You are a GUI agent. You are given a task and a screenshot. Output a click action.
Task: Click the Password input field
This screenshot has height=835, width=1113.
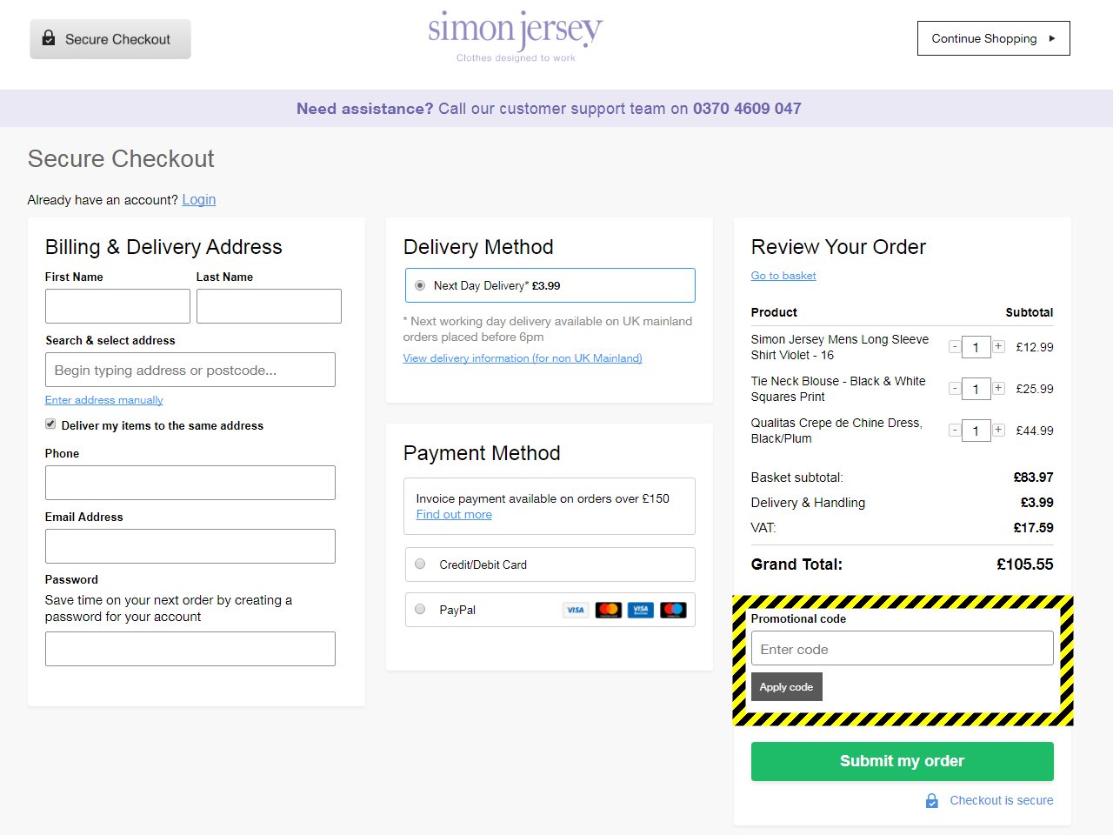click(x=190, y=649)
